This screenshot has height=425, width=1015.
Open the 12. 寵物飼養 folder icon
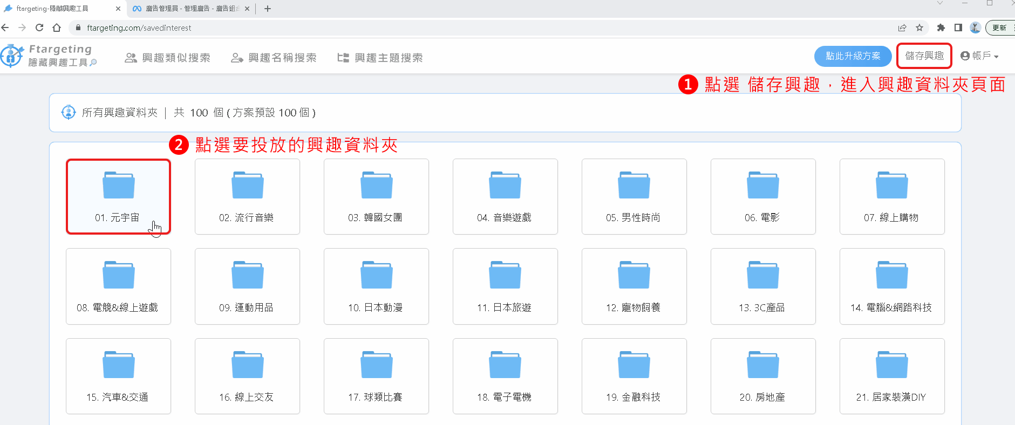[634, 275]
